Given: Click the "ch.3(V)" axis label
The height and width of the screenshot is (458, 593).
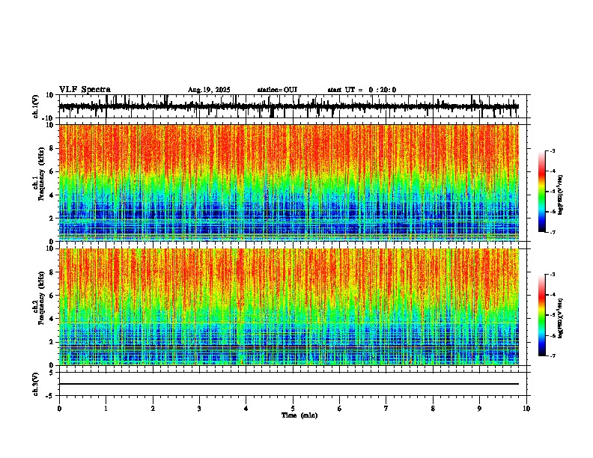Looking at the screenshot, I should [x=36, y=384].
